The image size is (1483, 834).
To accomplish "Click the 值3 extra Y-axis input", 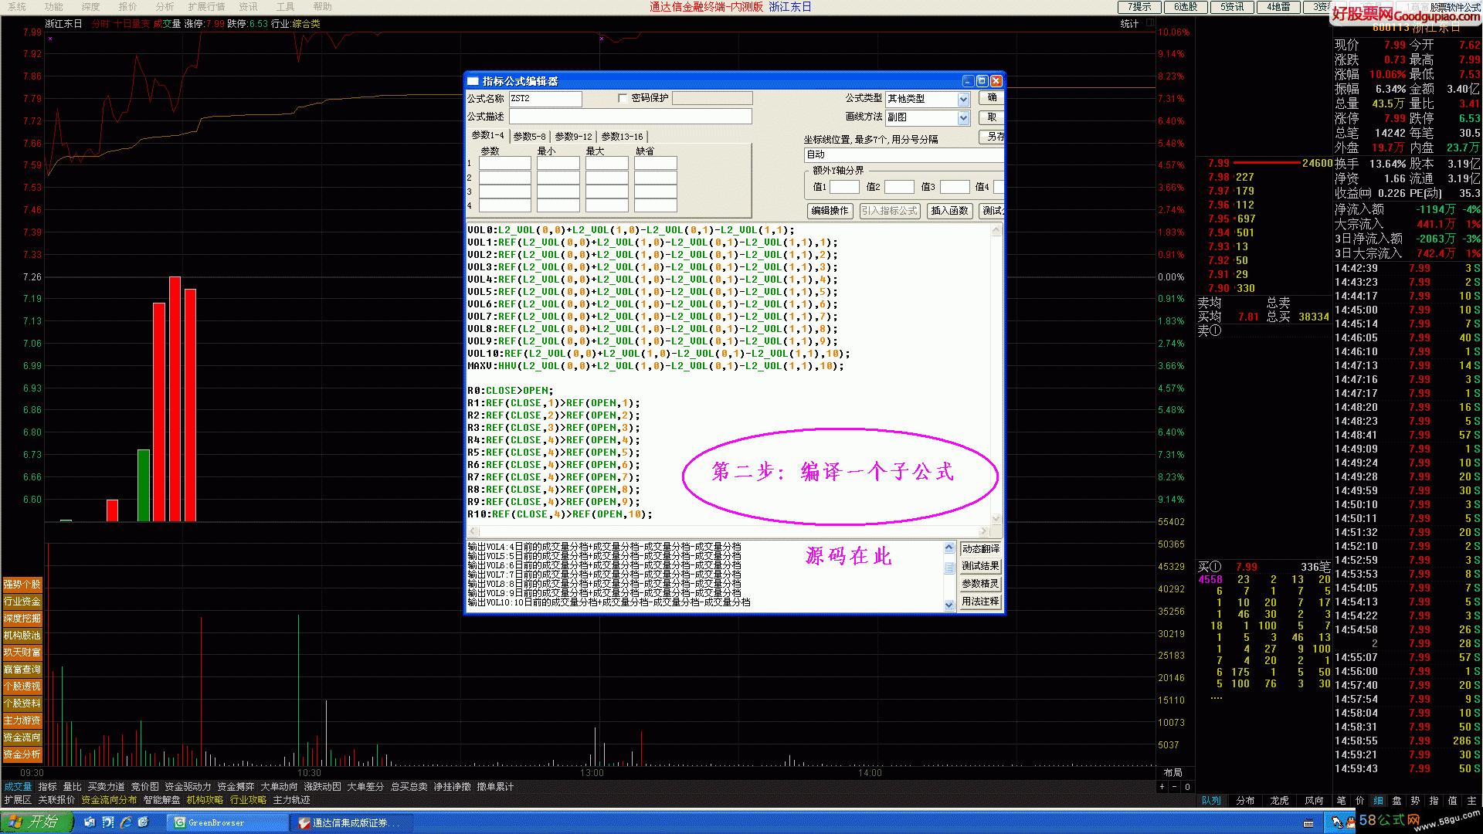I will coord(955,187).
